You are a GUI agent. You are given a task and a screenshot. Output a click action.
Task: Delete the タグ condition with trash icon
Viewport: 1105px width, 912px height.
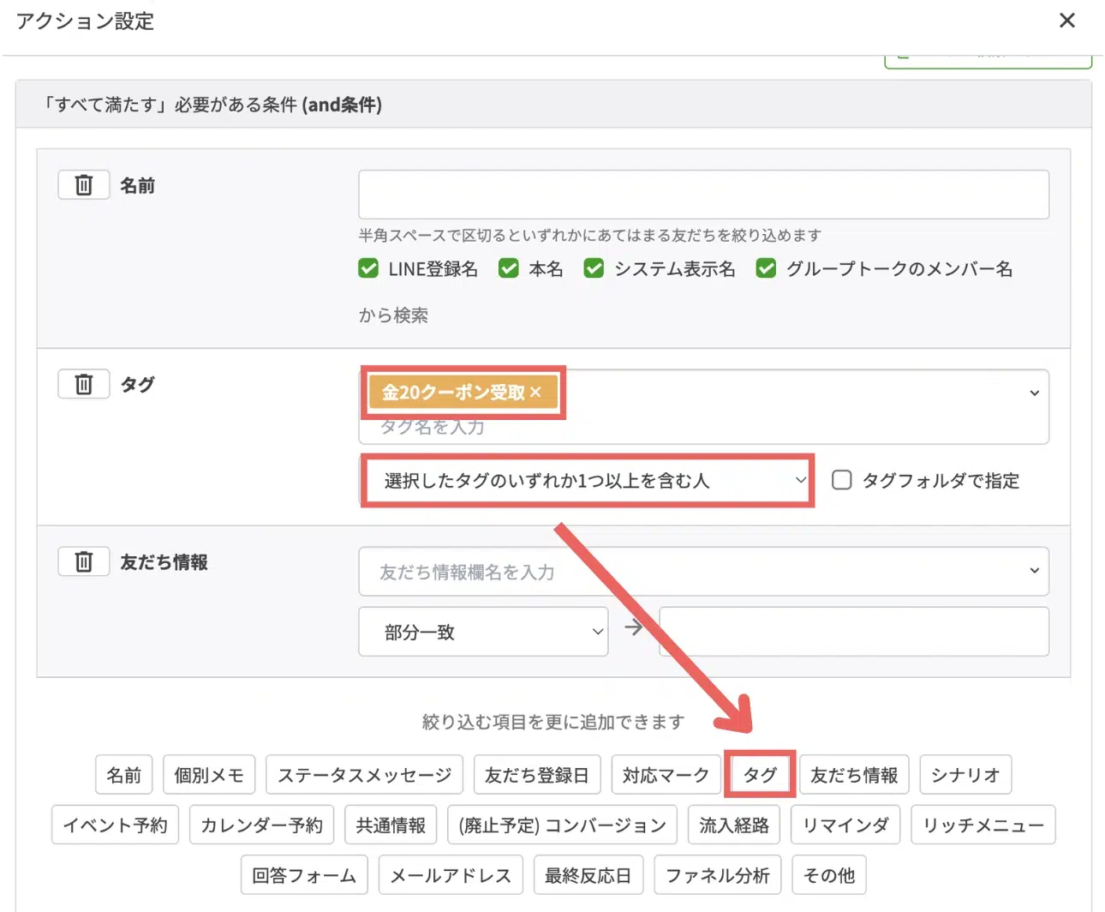click(x=84, y=384)
